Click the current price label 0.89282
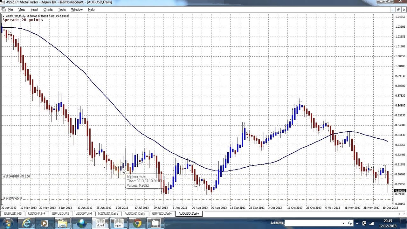Screen dimensions: 407x229 [x=401, y=191]
